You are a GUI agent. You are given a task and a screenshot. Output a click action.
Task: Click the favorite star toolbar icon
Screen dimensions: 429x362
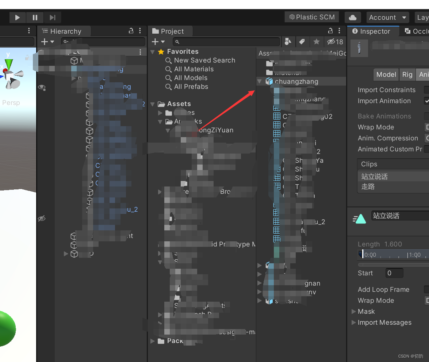(x=316, y=42)
